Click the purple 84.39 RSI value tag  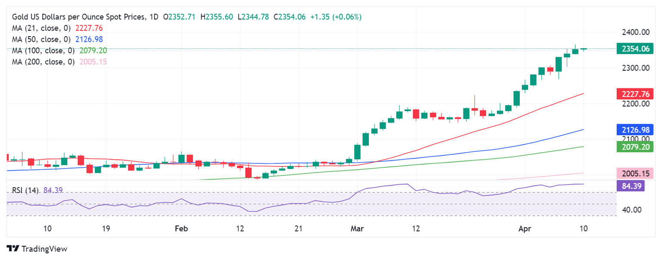coord(631,186)
